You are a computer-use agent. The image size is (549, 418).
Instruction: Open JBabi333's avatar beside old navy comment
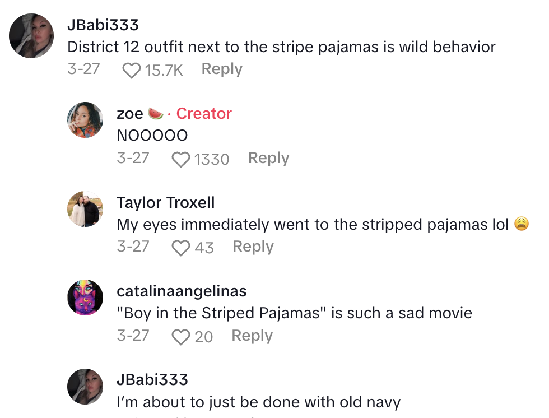pyautogui.click(x=85, y=386)
